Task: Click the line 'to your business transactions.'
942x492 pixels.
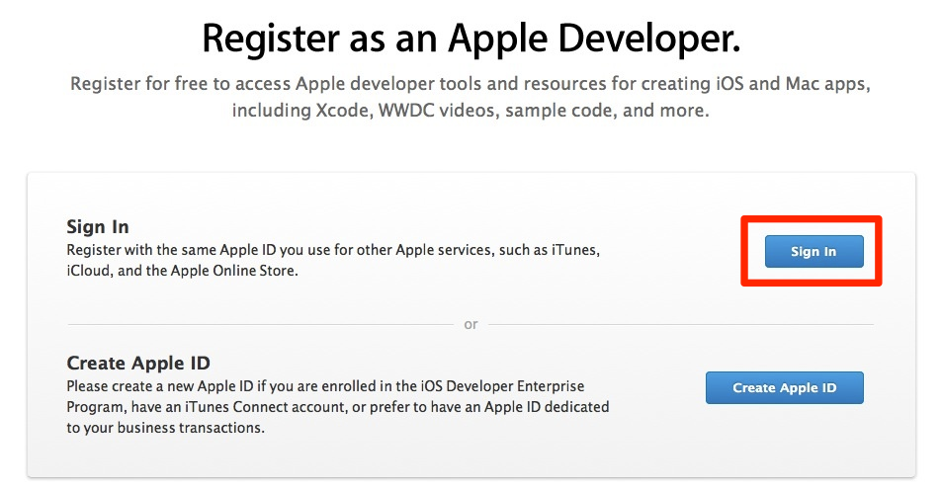Action: click(165, 428)
